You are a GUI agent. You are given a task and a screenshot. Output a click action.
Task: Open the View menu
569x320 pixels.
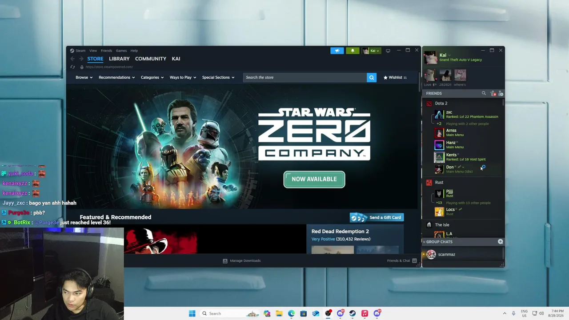tap(93, 51)
